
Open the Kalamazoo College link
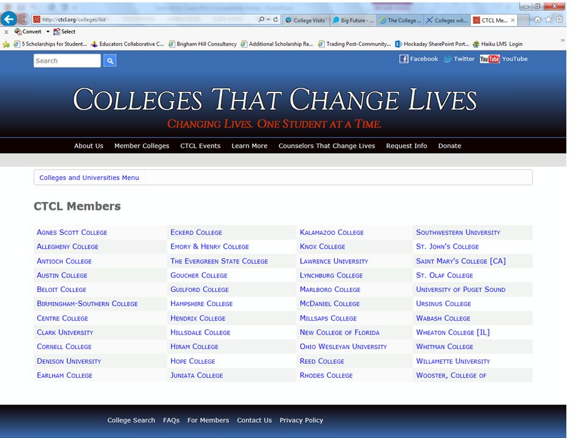point(332,232)
